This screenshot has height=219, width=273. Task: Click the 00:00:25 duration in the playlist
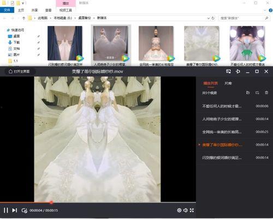pyautogui.click(x=262, y=132)
